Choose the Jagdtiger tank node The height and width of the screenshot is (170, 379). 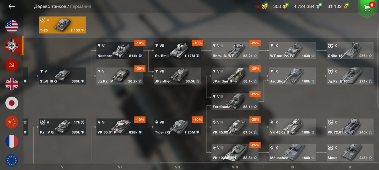[292, 76]
